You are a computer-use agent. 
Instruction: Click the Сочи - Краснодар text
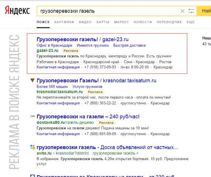point(139,62)
